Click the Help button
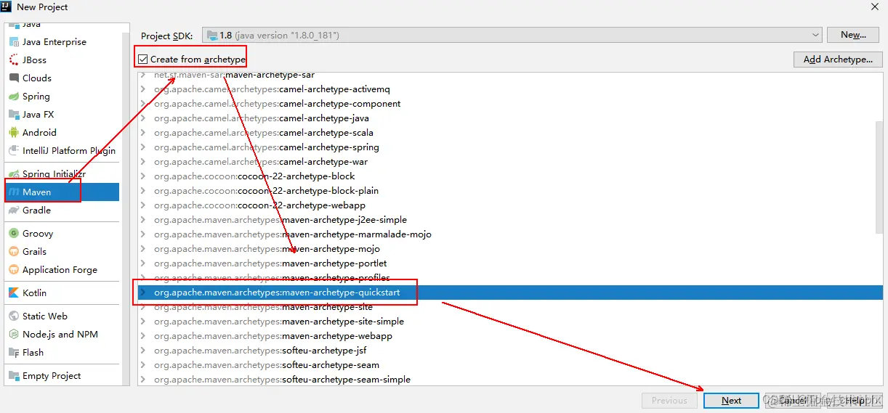This screenshot has width=888, height=413. 855,401
